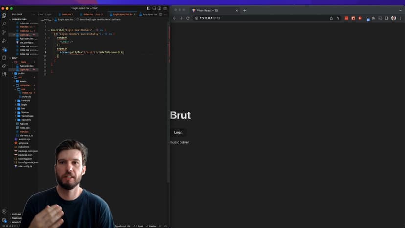Expand the public folder
The height and width of the screenshot is (228, 405).
tap(22, 73)
